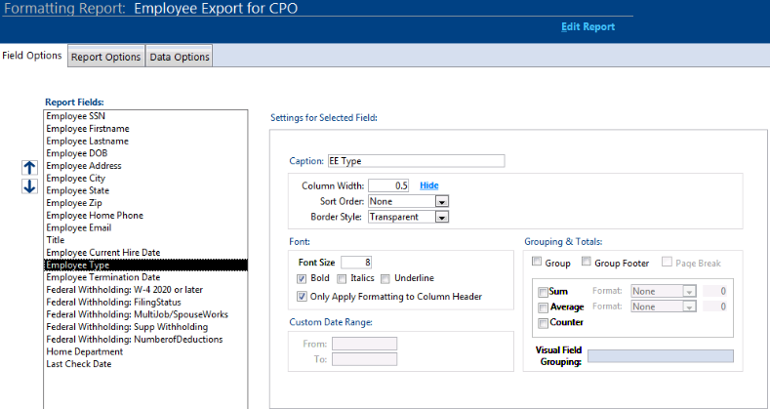
Task: Select Employee Termination Date field
Action: point(145,277)
